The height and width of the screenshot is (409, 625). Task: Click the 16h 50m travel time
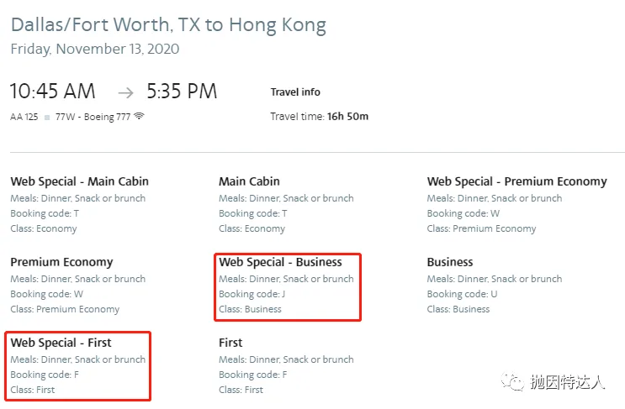coord(347,117)
